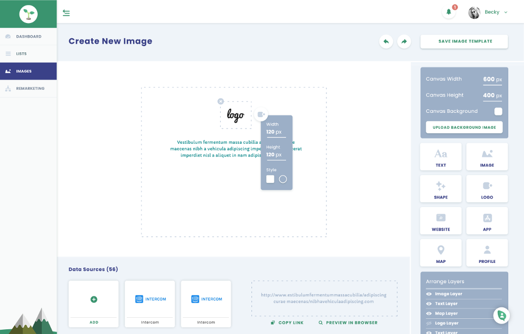The height and width of the screenshot is (334, 524).
Task: Open notifications bell icon
Action: click(x=449, y=12)
